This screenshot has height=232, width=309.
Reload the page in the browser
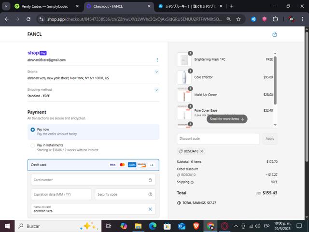pyautogui.click(x=28, y=19)
